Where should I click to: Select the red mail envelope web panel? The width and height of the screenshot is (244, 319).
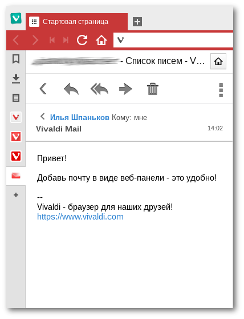click(x=16, y=176)
